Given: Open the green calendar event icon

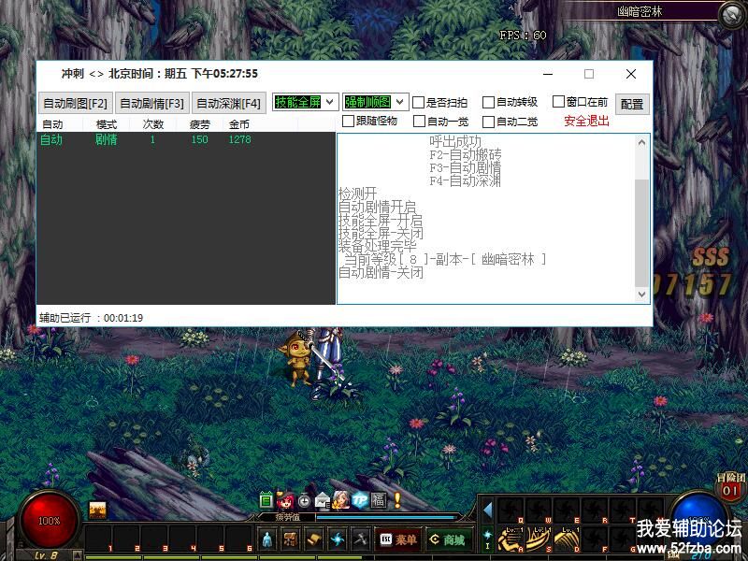Looking at the screenshot, I should pos(266,500).
